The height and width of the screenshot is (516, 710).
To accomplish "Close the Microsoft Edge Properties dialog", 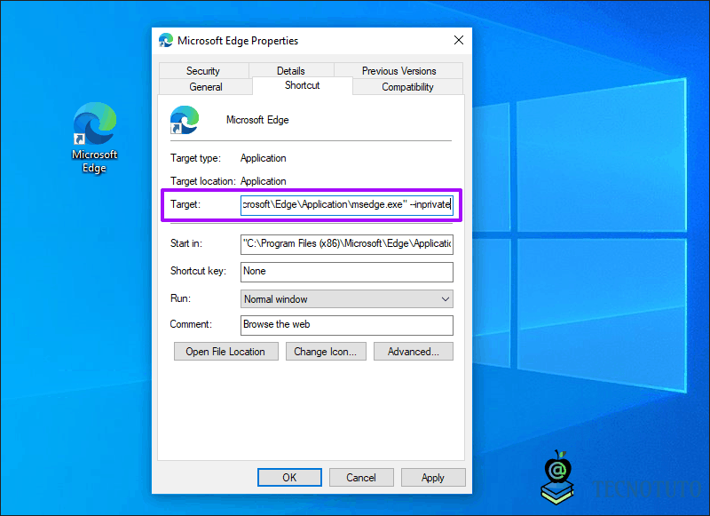I will click(459, 40).
